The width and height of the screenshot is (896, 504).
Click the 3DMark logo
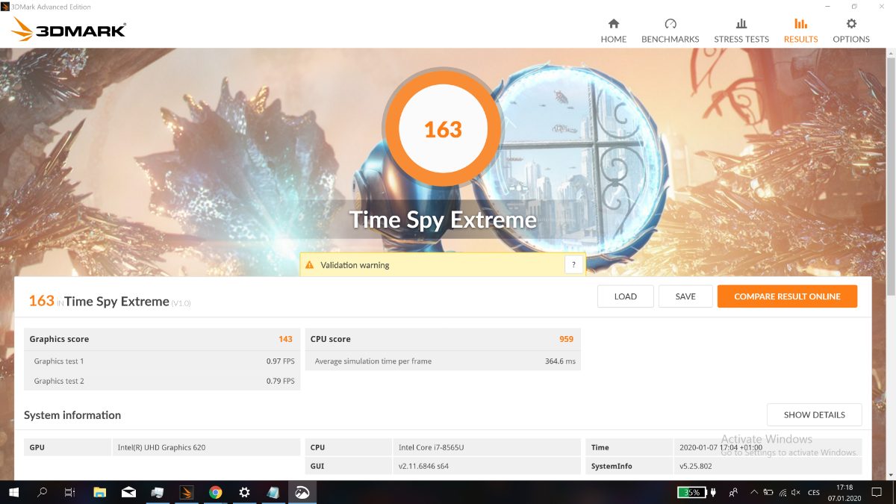[69, 29]
